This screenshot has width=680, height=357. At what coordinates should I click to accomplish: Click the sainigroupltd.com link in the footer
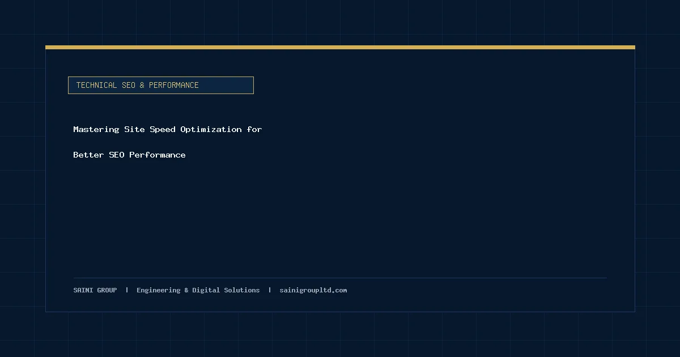(x=313, y=290)
